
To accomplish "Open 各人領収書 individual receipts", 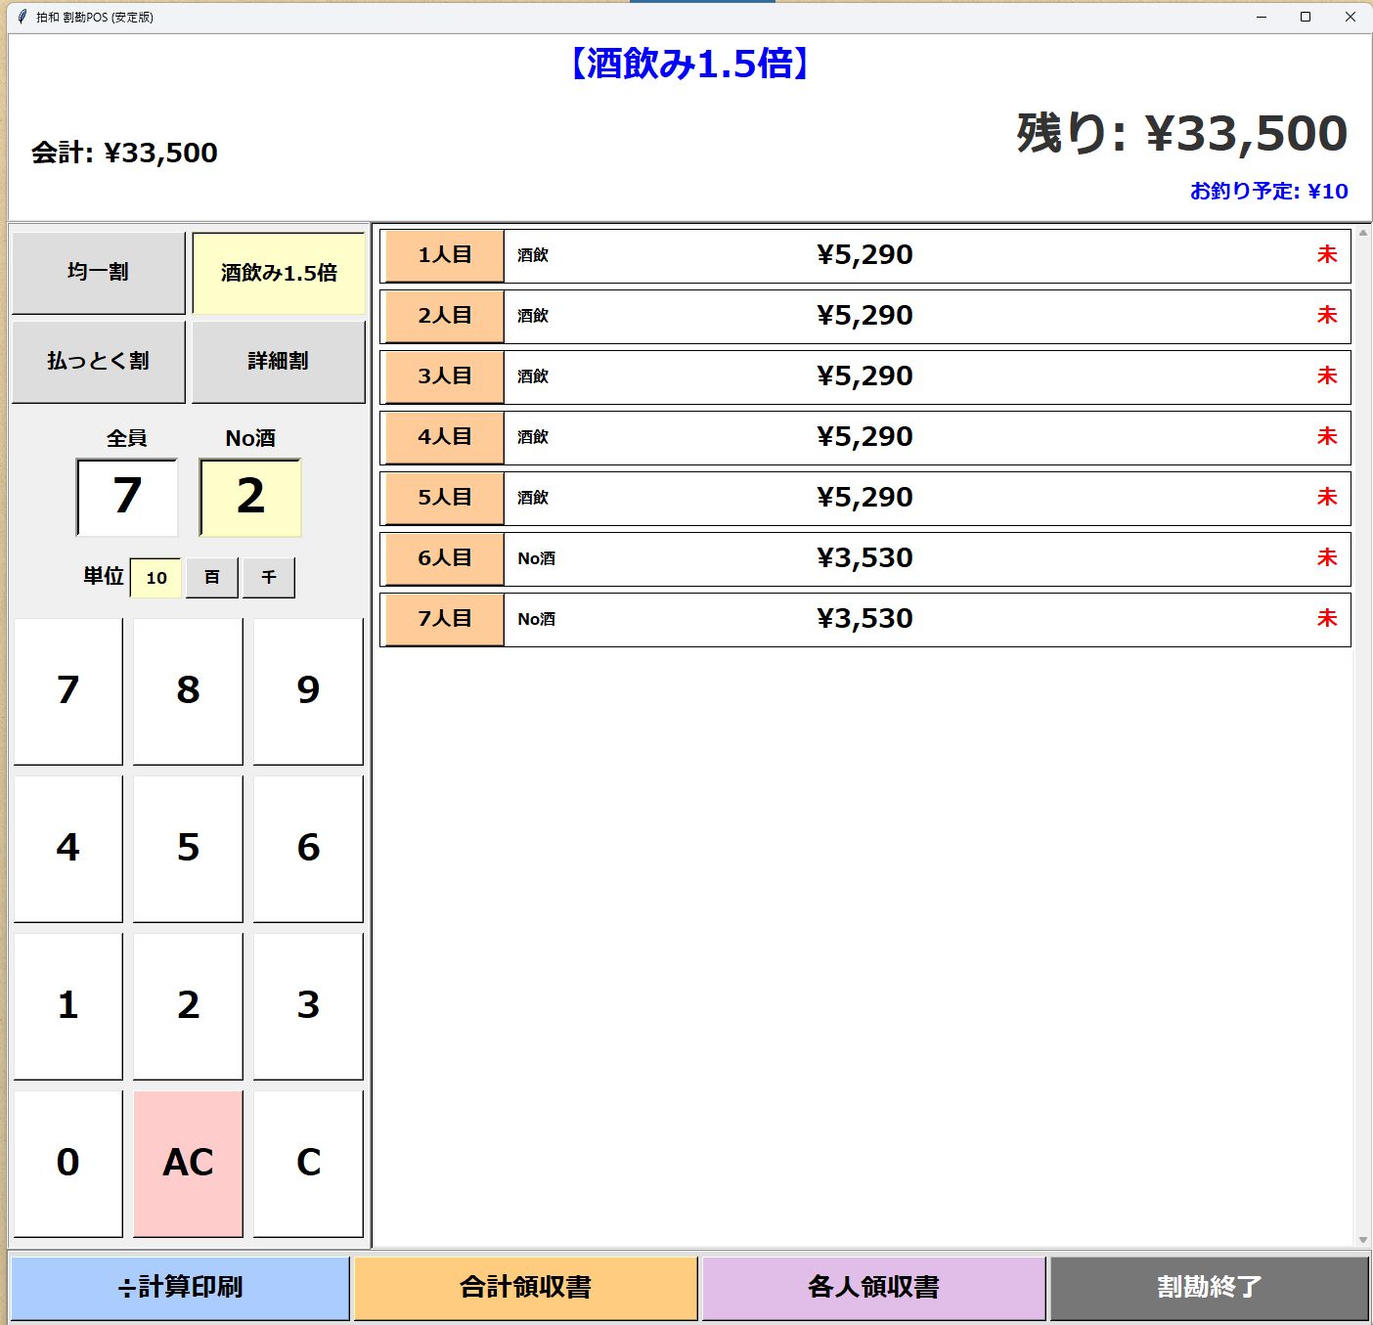I will (x=873, y=1288).
